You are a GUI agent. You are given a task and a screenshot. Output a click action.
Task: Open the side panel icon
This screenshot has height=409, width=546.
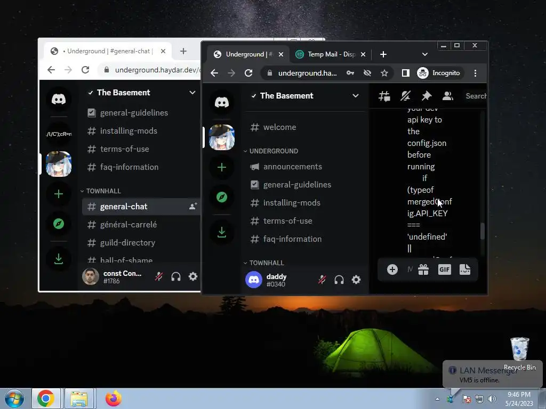click(405, 73)
